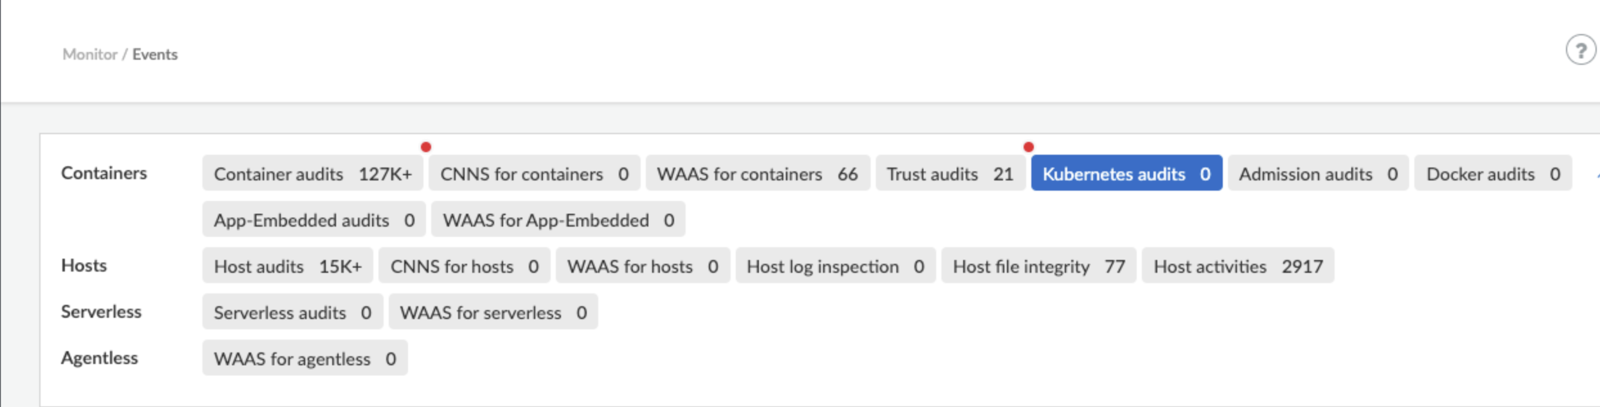View Host log inspection events
1600x407 pixels.
835,266
